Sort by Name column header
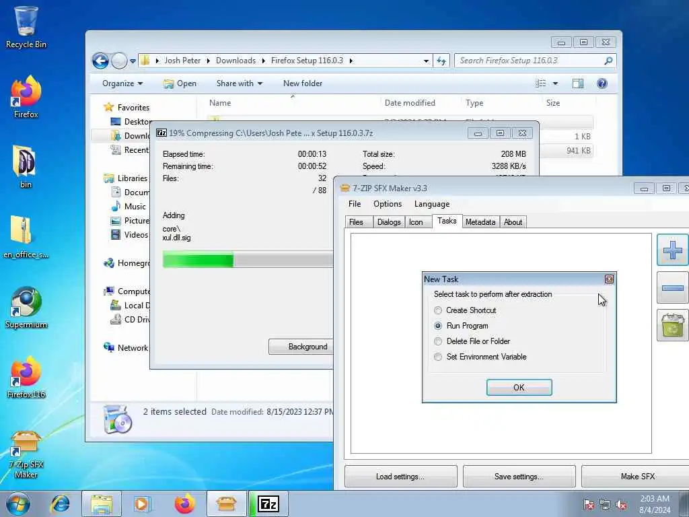The height and width of the screenshot is (517, 689). click(220, 103)
